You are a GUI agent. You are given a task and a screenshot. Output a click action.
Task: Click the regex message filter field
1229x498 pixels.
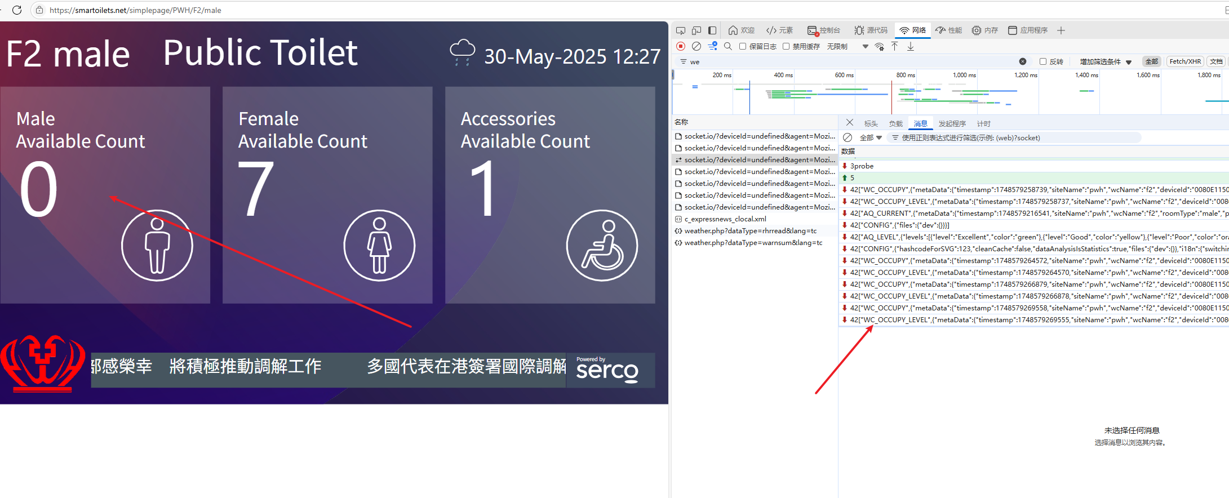coord(1014,137)
